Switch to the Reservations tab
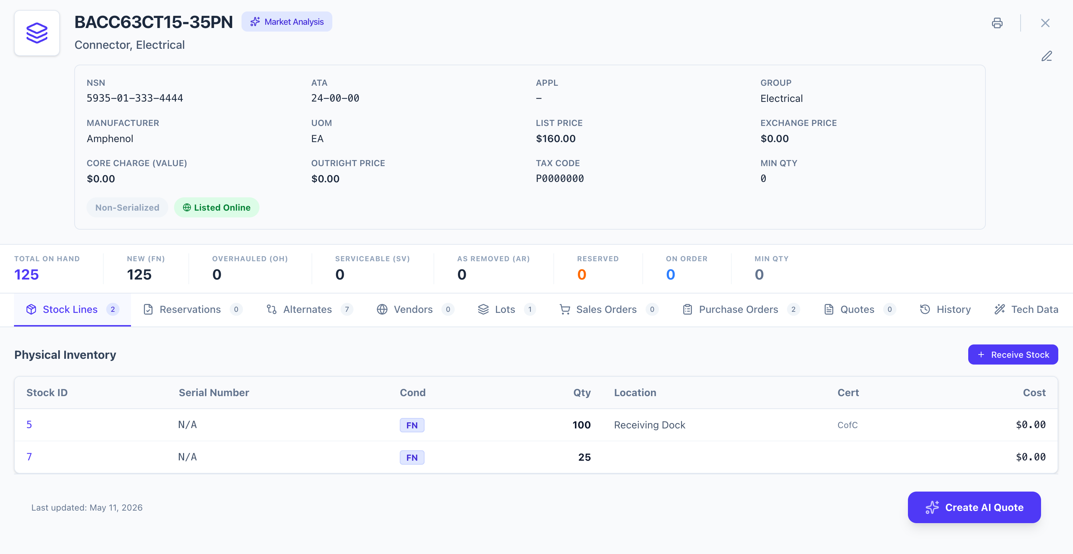 coord(192,310)
